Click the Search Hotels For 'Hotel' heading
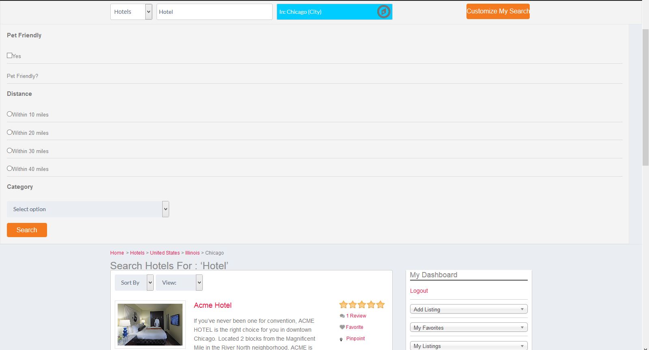The image size is (649, 350). pos(169,266)
